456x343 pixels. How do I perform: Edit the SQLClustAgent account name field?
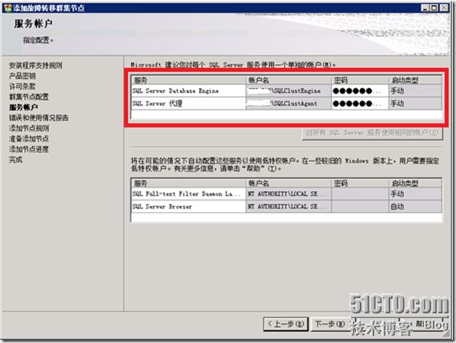pyautogui.click(x=289, y=103)
